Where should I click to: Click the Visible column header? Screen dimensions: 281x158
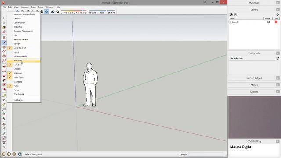[267, 18]
